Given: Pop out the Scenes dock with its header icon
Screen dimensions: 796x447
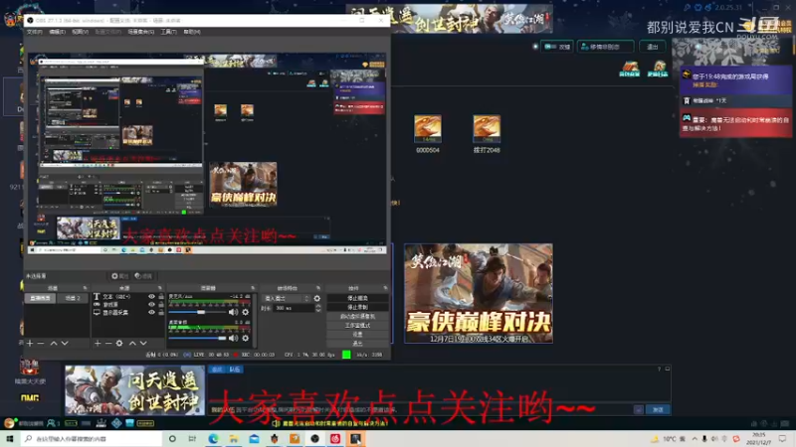Looking at the screenshot, I should [85, 288].
